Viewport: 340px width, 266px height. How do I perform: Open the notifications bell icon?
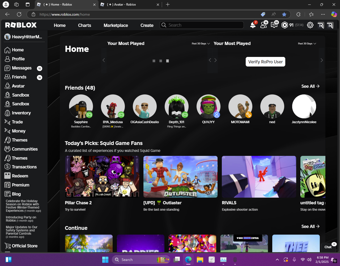[253, 25]
